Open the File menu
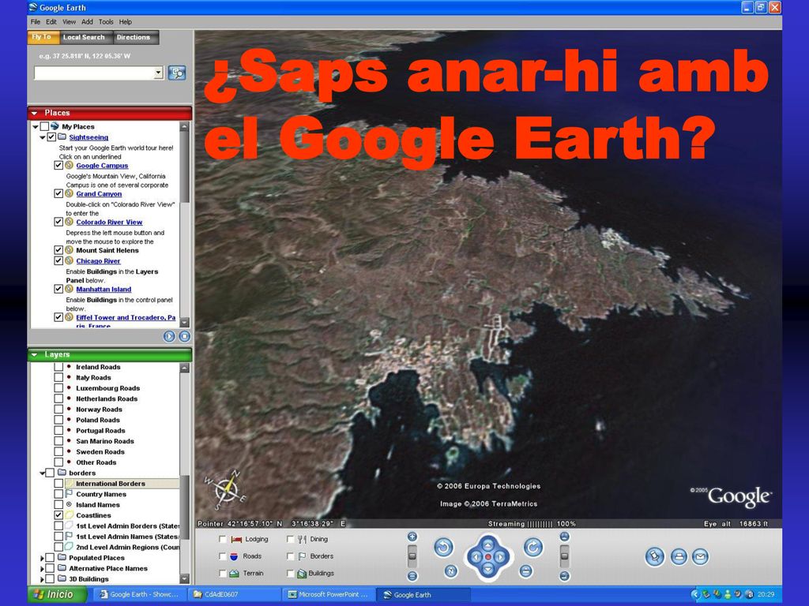 coord(35,21)
